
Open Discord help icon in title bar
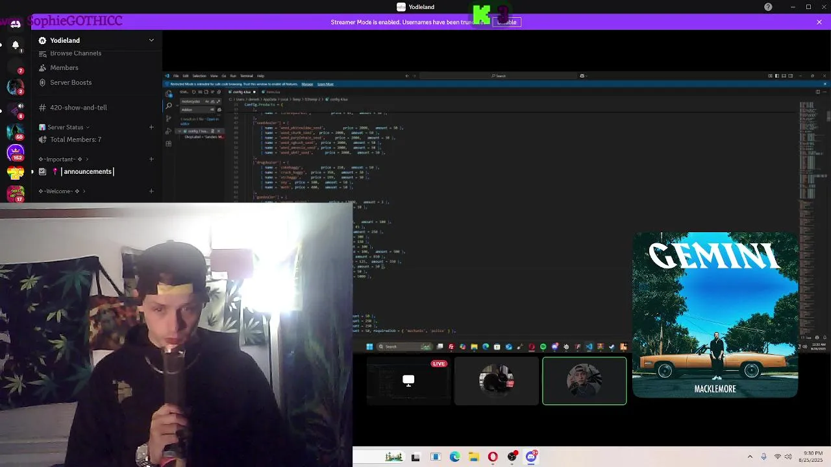click(x=768, y=7)
